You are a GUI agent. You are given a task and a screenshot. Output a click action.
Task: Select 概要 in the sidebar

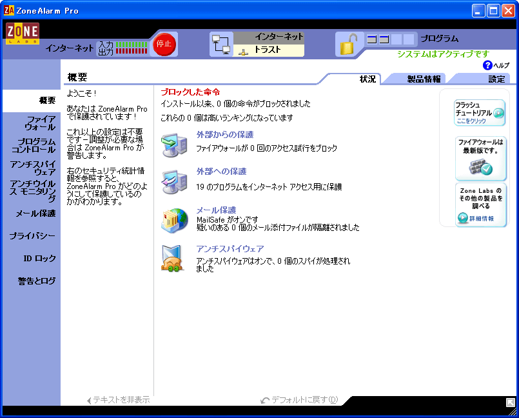click(47, 101)
